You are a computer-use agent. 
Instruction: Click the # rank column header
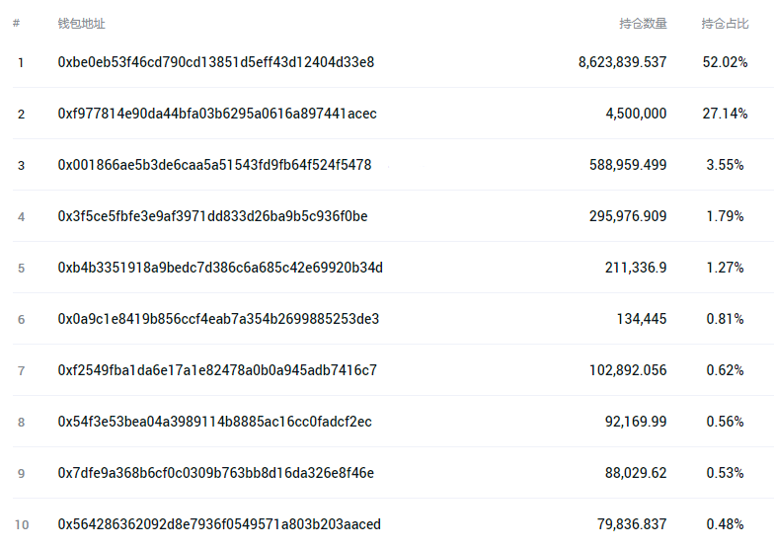point(16,23)
